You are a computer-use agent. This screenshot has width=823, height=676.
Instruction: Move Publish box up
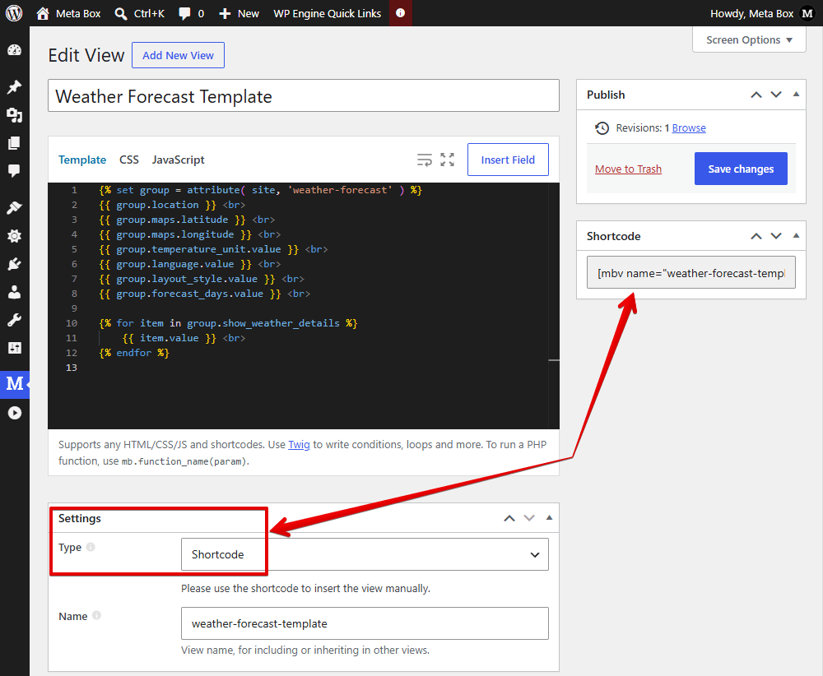pyautogui.click(x=756, y=95)
